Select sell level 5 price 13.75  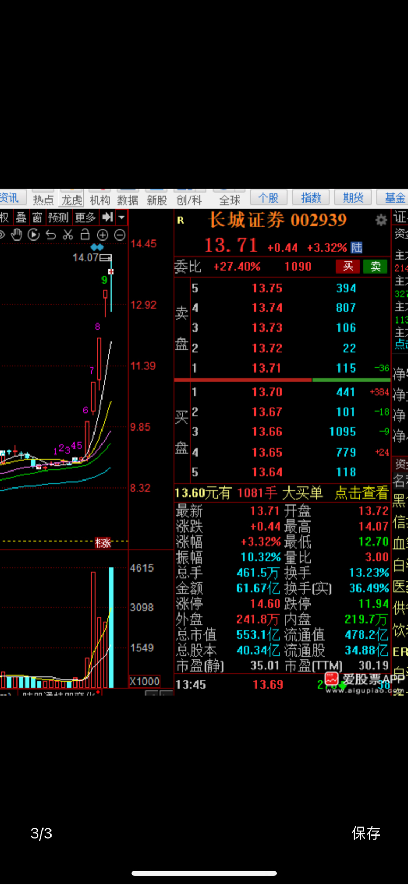267,288
